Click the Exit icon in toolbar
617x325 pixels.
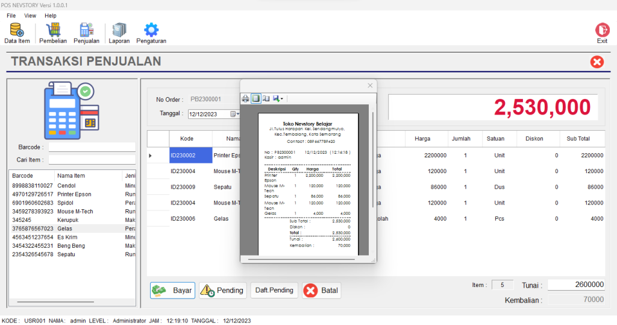click(x=601, y=33)
